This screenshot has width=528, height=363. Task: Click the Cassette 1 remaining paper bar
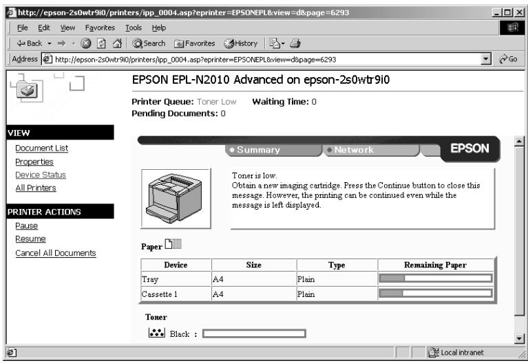[435, 294]
